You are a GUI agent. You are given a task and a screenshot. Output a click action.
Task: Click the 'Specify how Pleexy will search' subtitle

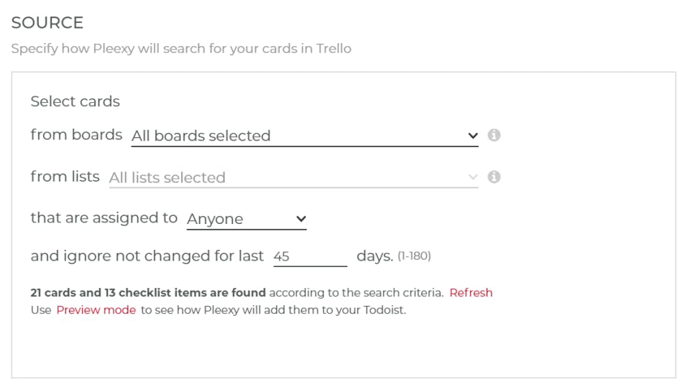pyautogui.click(x=181, y=50)
